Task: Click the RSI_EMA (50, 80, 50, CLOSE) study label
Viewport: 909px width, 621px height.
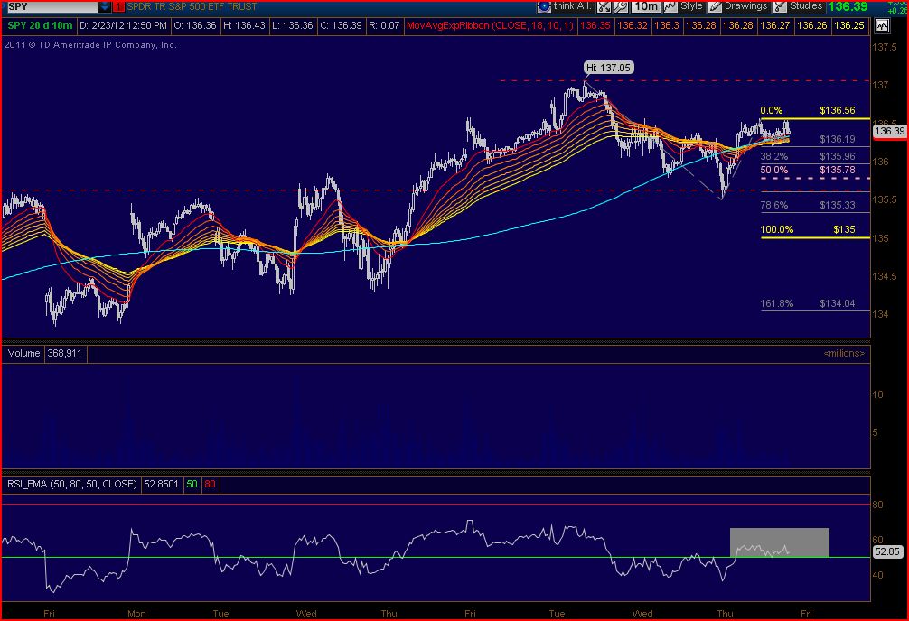Action: pos(72,485)
